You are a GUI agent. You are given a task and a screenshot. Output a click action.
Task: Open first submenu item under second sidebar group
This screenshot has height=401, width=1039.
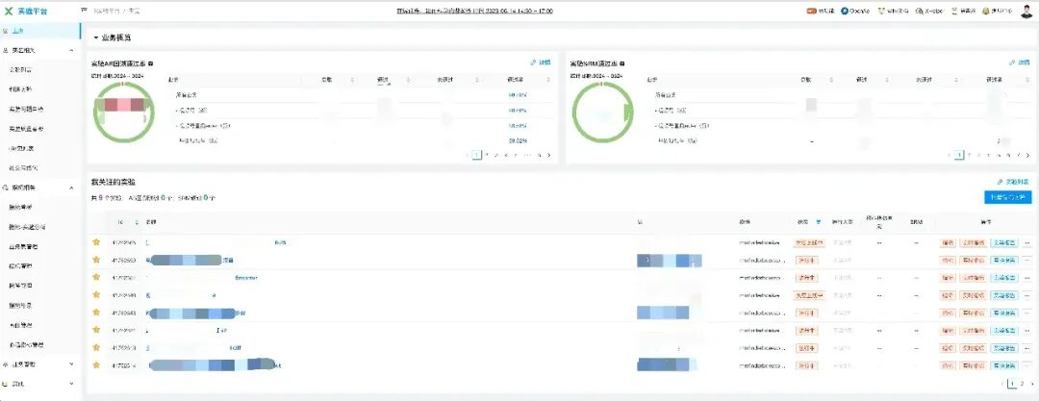(20, 207)
